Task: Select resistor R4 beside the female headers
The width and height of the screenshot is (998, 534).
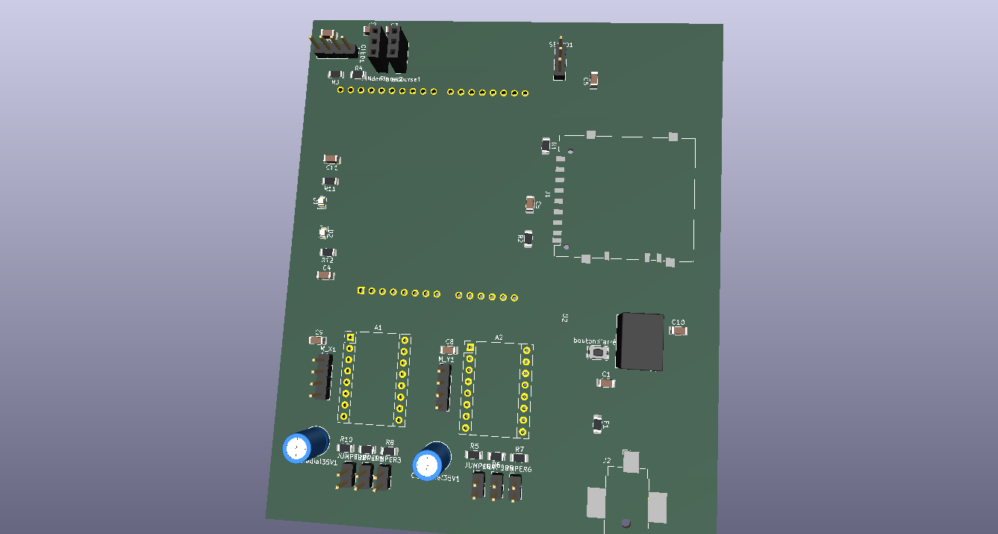Action: pos(358,75)
